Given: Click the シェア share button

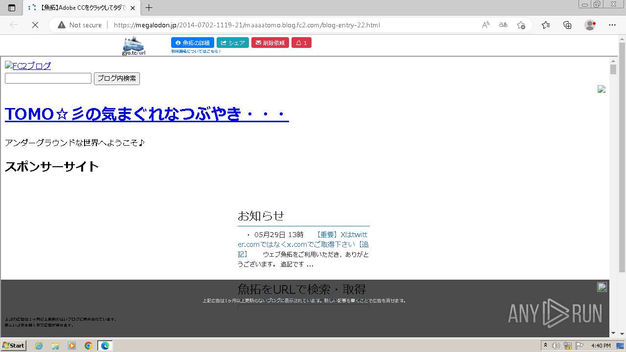Looking at the screenshot, I should point(233,43).
